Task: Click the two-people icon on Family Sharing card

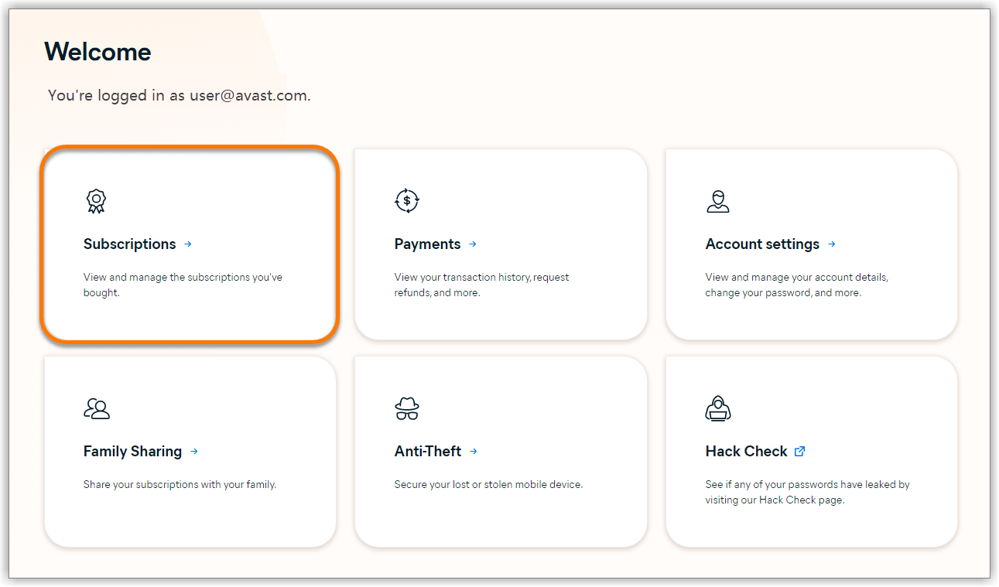Action: point(96,408)
